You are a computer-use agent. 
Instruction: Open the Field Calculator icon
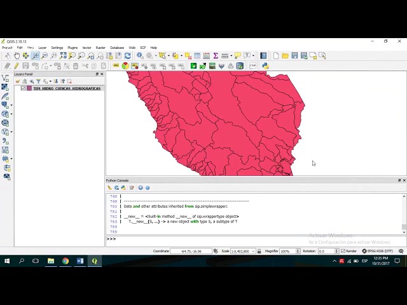(x=206, y=55)
